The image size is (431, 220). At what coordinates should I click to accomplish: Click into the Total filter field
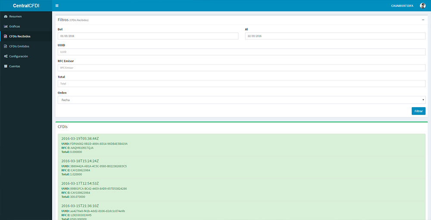point(242,84)
